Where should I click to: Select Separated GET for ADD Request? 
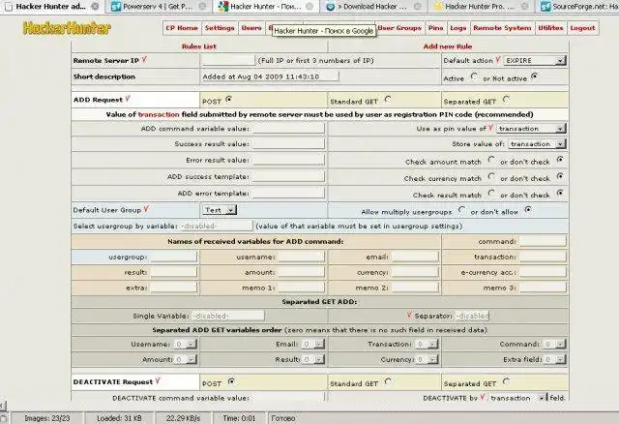[x=508, y=99]
